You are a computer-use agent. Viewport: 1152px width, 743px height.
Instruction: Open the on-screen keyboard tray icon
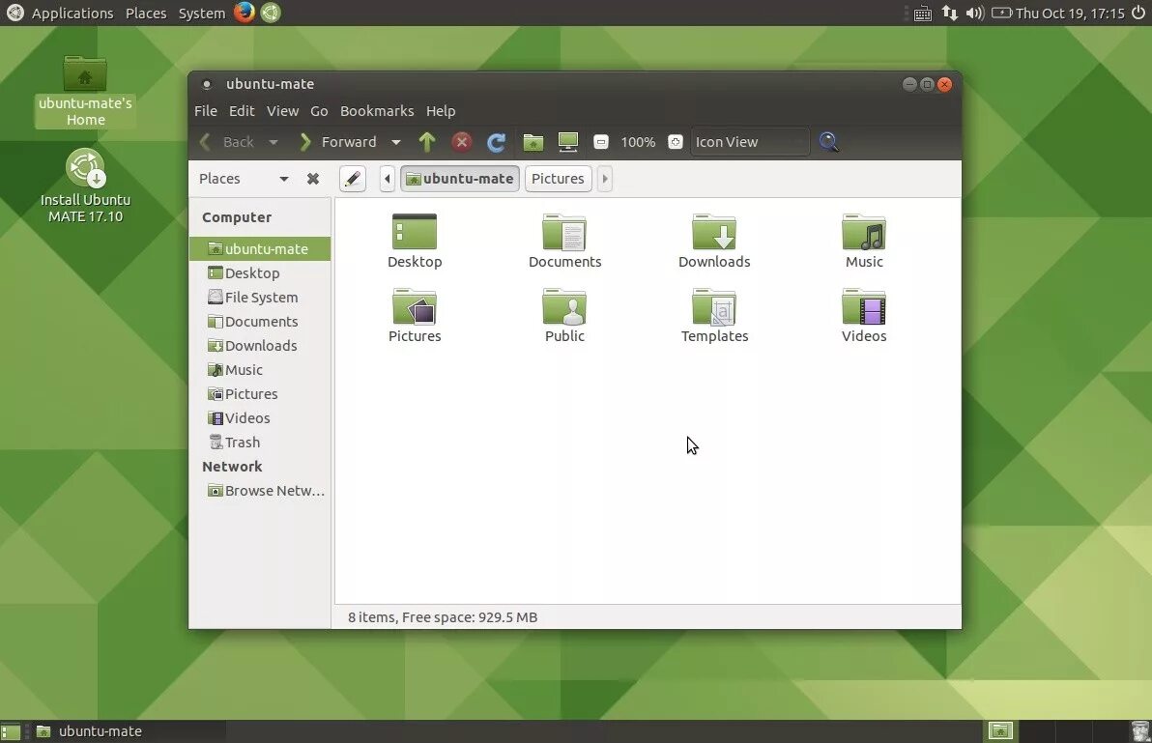(923, 14)
